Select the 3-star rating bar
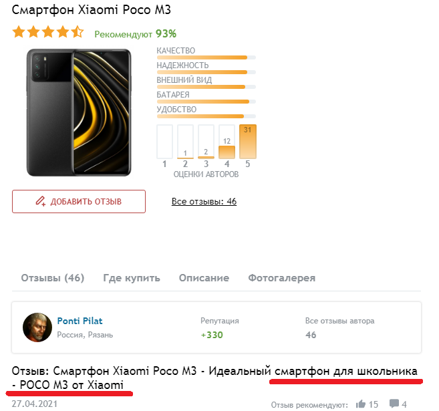 pyautogui.click(x=206, y=142)
